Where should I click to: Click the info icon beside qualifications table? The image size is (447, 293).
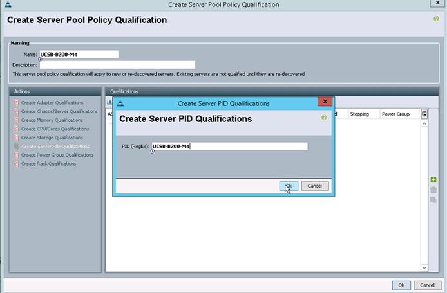(x=433, y=200)
